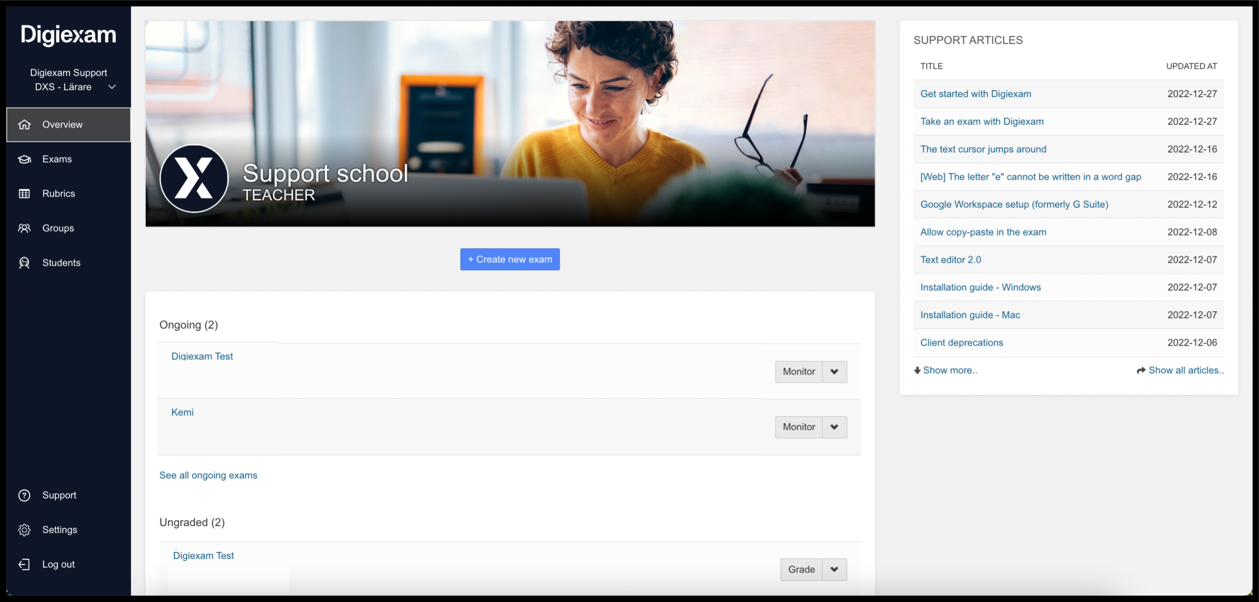1259x602 pixels.
Task: Open Text editor 2.0 article
Action: click(951, 260)
